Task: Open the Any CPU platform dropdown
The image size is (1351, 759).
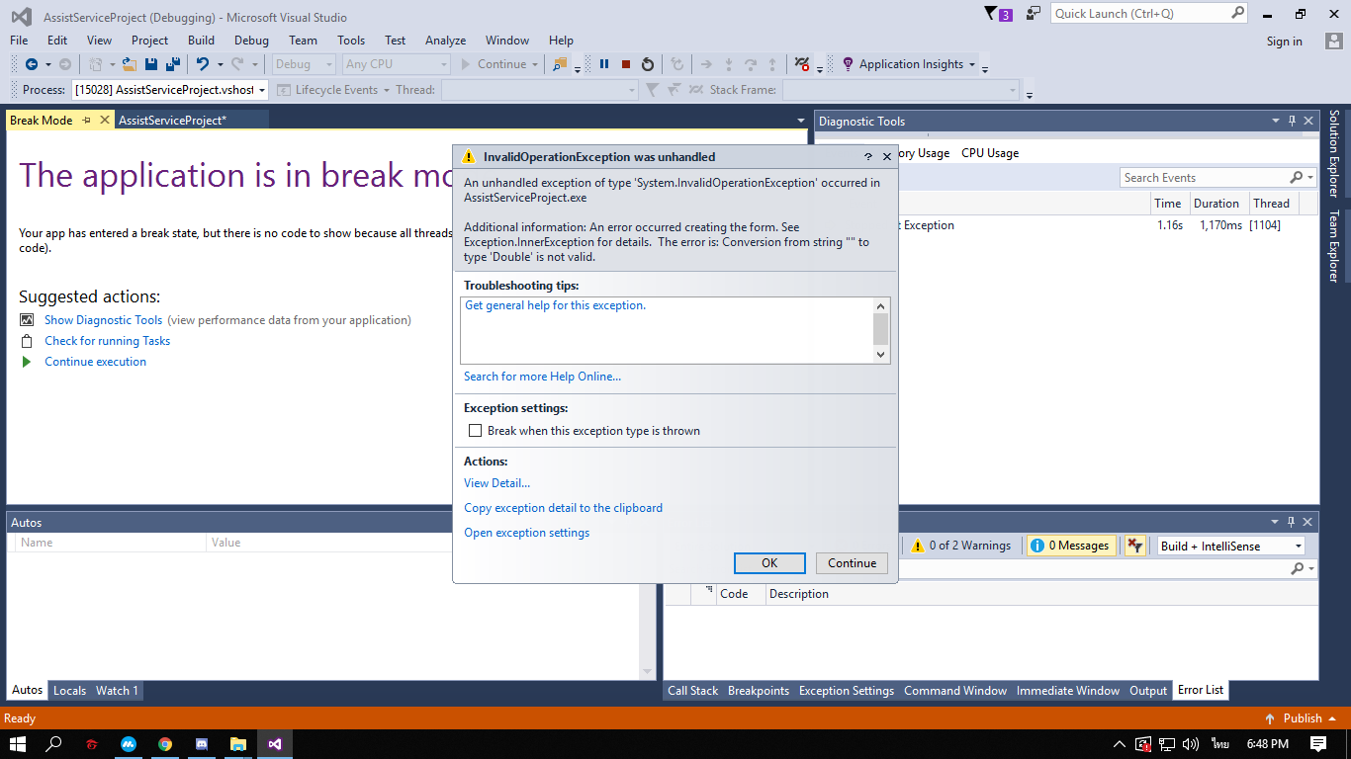Action: 443,64
